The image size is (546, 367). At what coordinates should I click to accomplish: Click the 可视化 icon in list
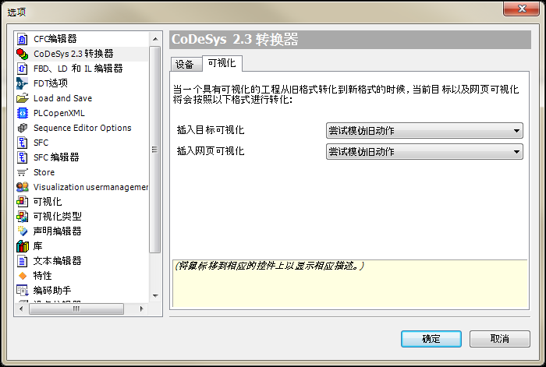coord(23,201)
